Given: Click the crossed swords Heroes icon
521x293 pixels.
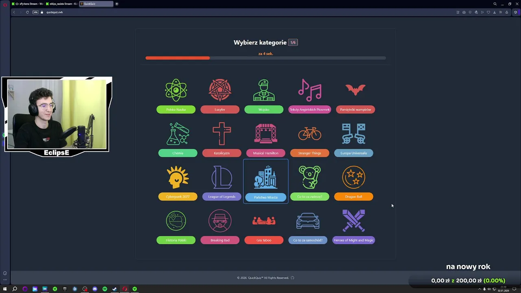Looking at the screenshot, I should 354,221.
